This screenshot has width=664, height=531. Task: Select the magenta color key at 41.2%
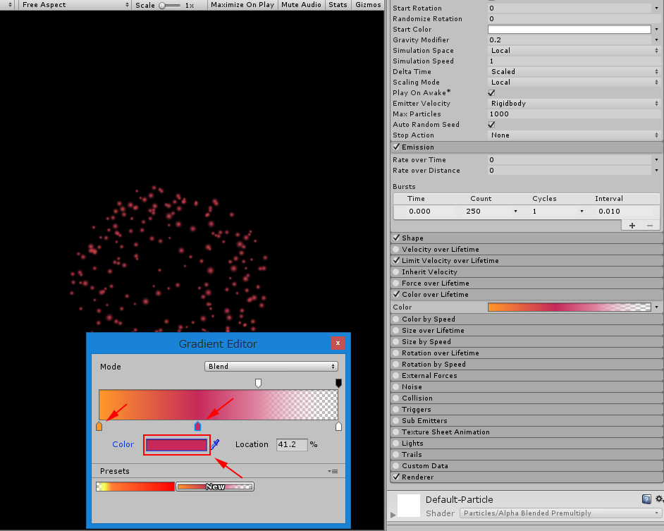click(x=197, y=426)
